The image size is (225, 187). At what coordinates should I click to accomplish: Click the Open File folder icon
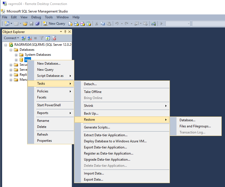pos(25,24)
